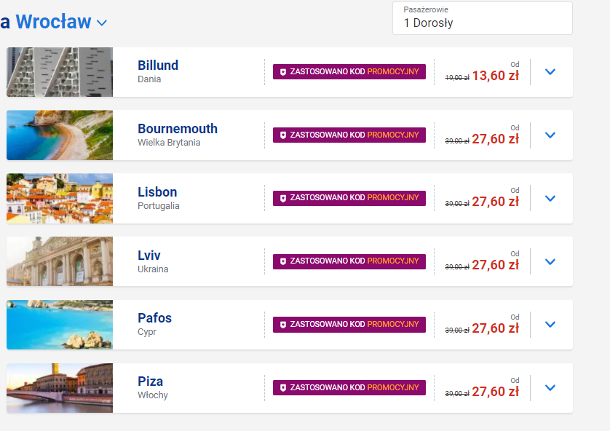Select the 27,60 zł Lviv price
610x431 pixels.
495,265
